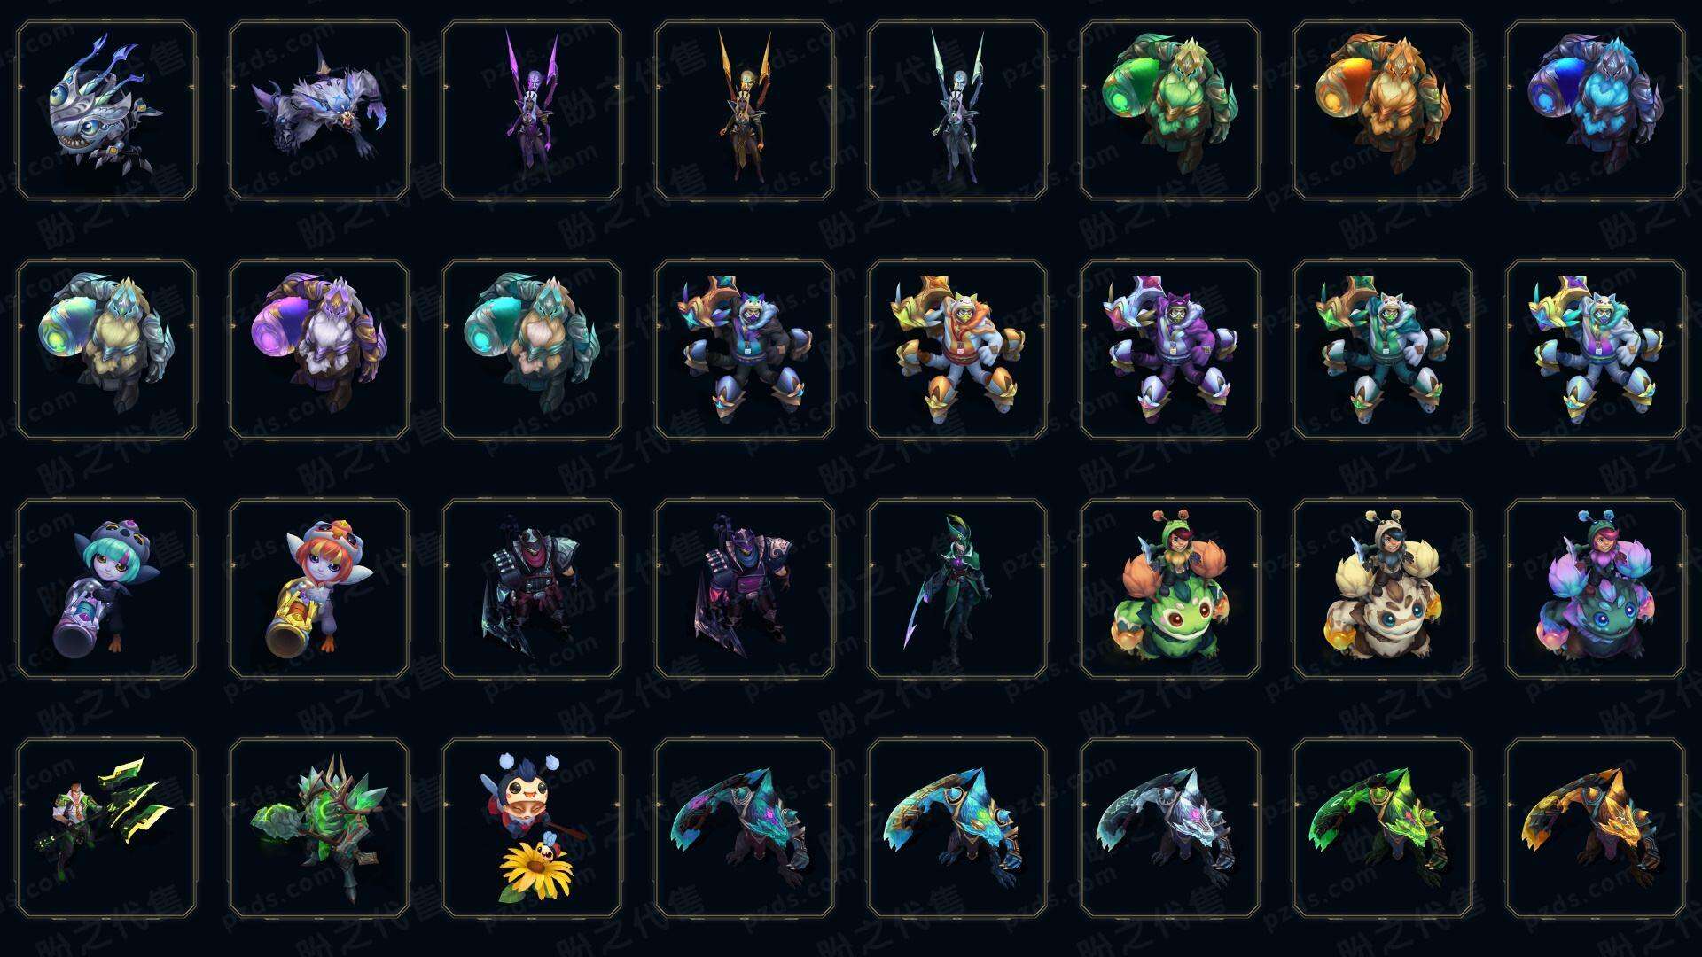Open the bee Teemo with sunflower skin
1702x957 pixels.
(532, 828)
